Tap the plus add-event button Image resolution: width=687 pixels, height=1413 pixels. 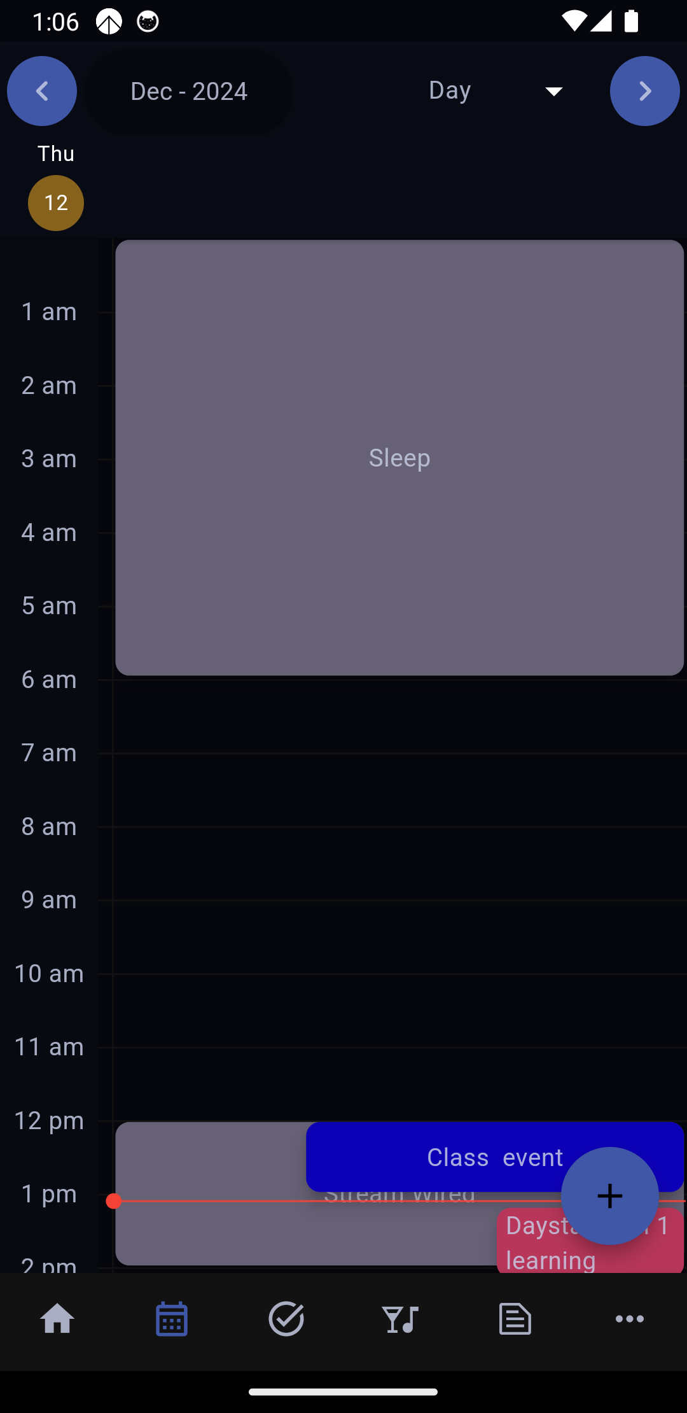[609, 1196]
